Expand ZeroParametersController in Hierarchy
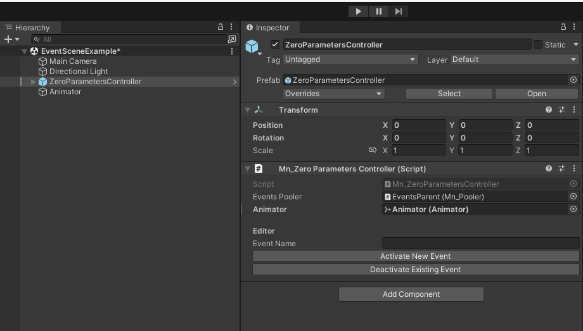 coord(33,82)
